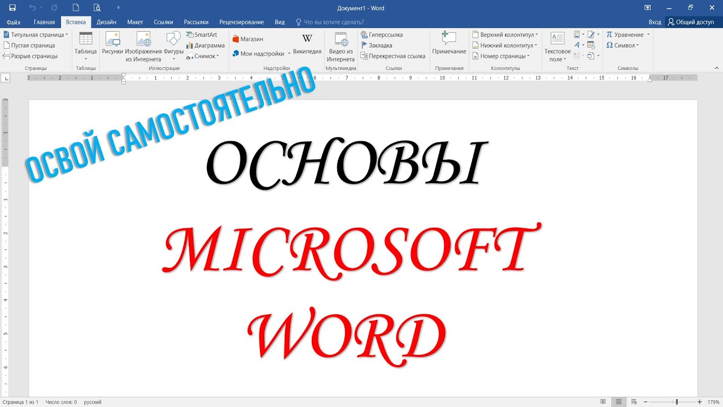Insert date and time icon in Текст group
This screenshot has height=407, width=723.
[591, 45]
